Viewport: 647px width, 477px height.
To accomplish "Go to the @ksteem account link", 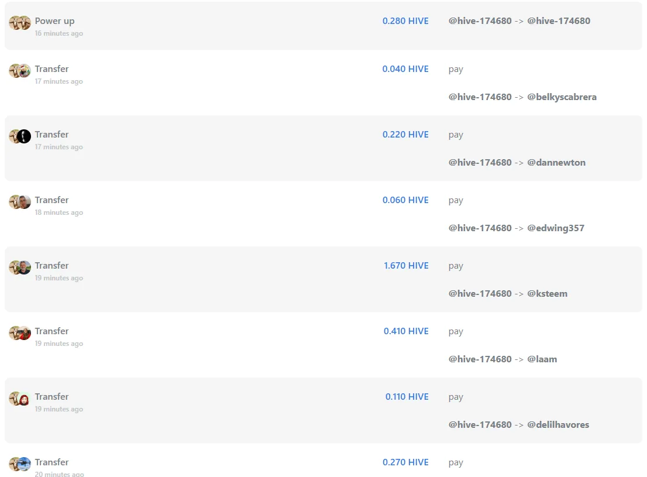I will click(547, 294).
